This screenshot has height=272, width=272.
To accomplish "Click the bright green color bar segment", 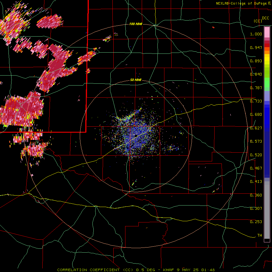I will [x=267, y=83].
